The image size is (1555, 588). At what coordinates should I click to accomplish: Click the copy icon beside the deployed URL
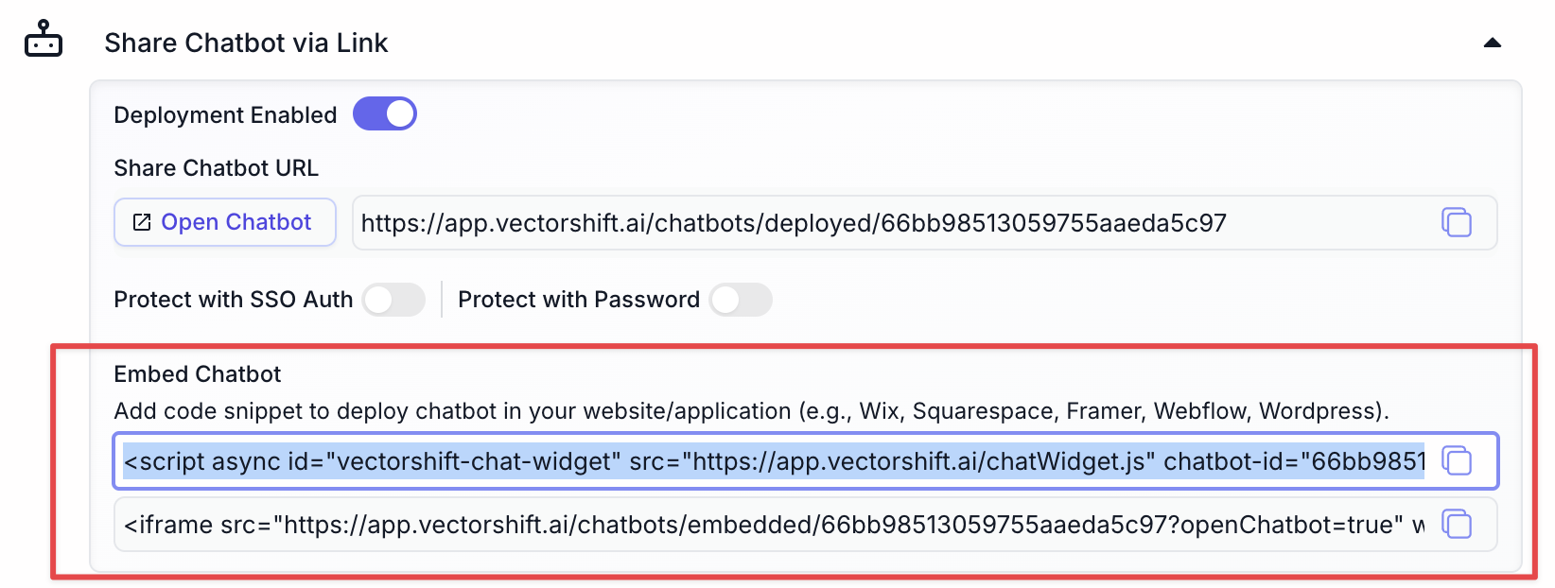click(1458, 223)
